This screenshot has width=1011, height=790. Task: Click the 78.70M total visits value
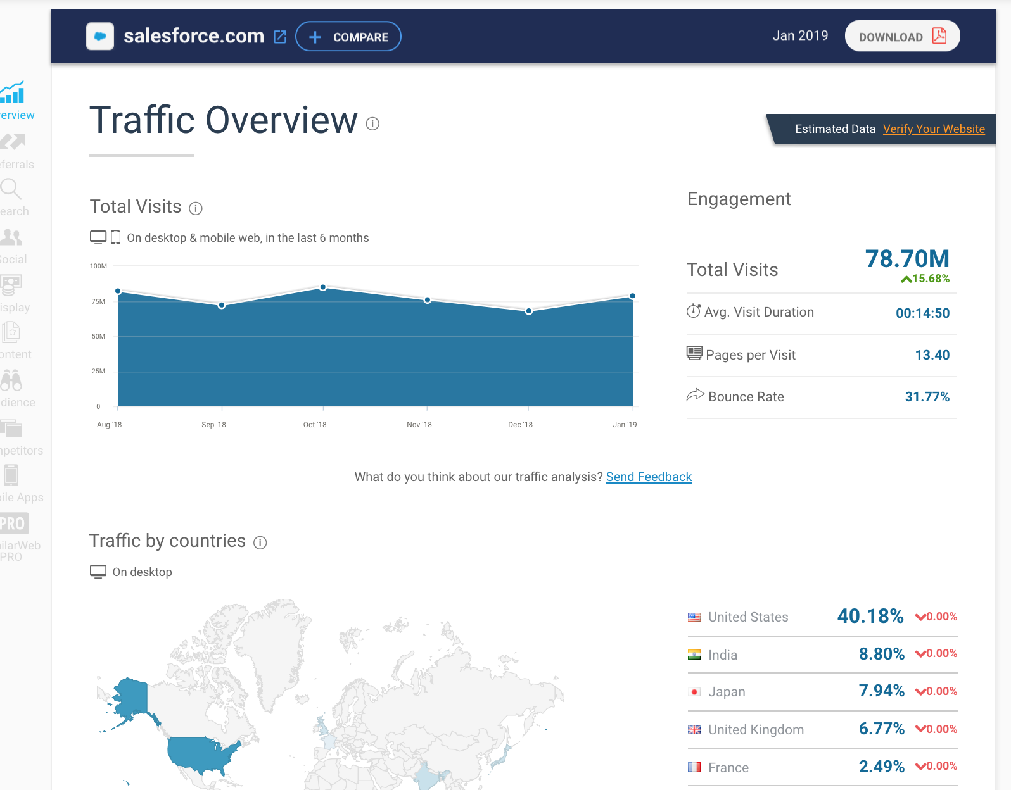(x=907, y=259)
